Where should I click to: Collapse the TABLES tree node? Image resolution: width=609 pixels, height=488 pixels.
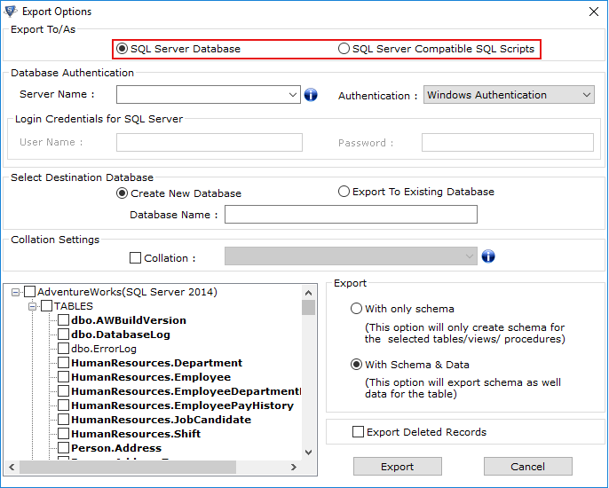[32, 306]
